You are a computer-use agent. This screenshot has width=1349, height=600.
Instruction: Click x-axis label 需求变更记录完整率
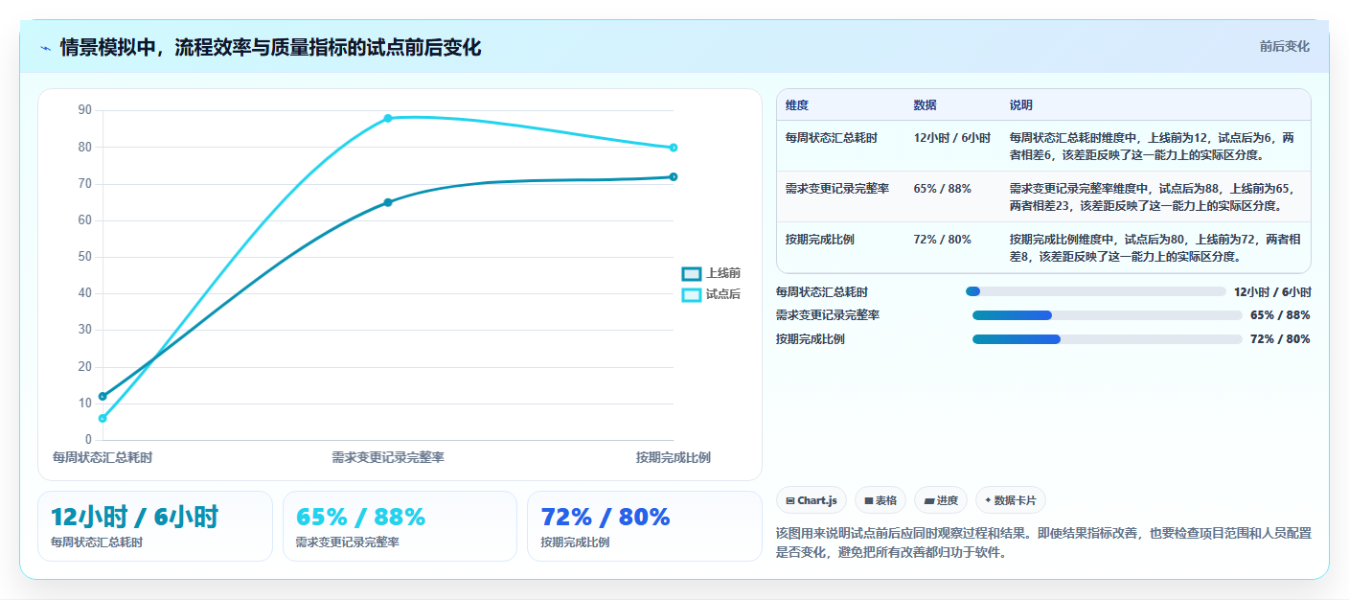click(388, 458)
